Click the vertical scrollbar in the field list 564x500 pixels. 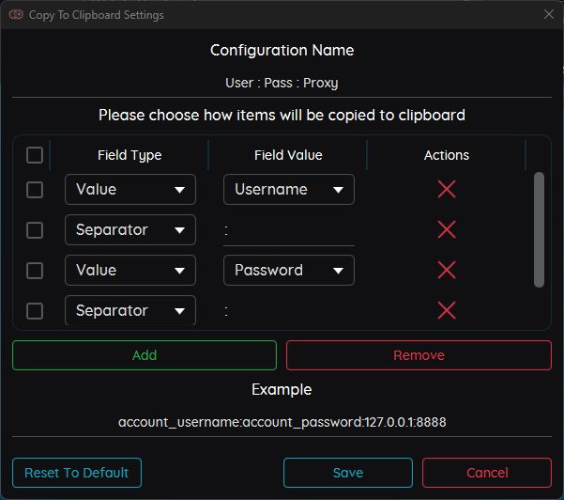tap(539, 229)
